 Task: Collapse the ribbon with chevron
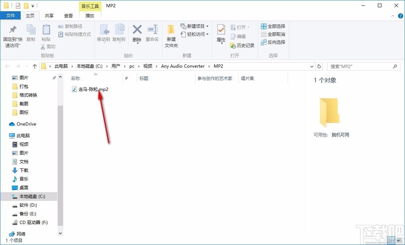pyautogui.click(x=393, y=16)
